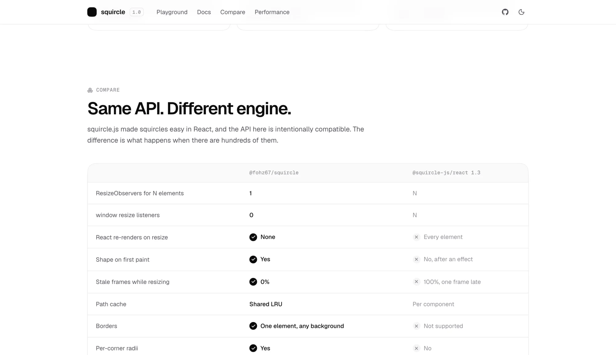Toggle dark mode with the moon icon

click(x=521, y=12)
